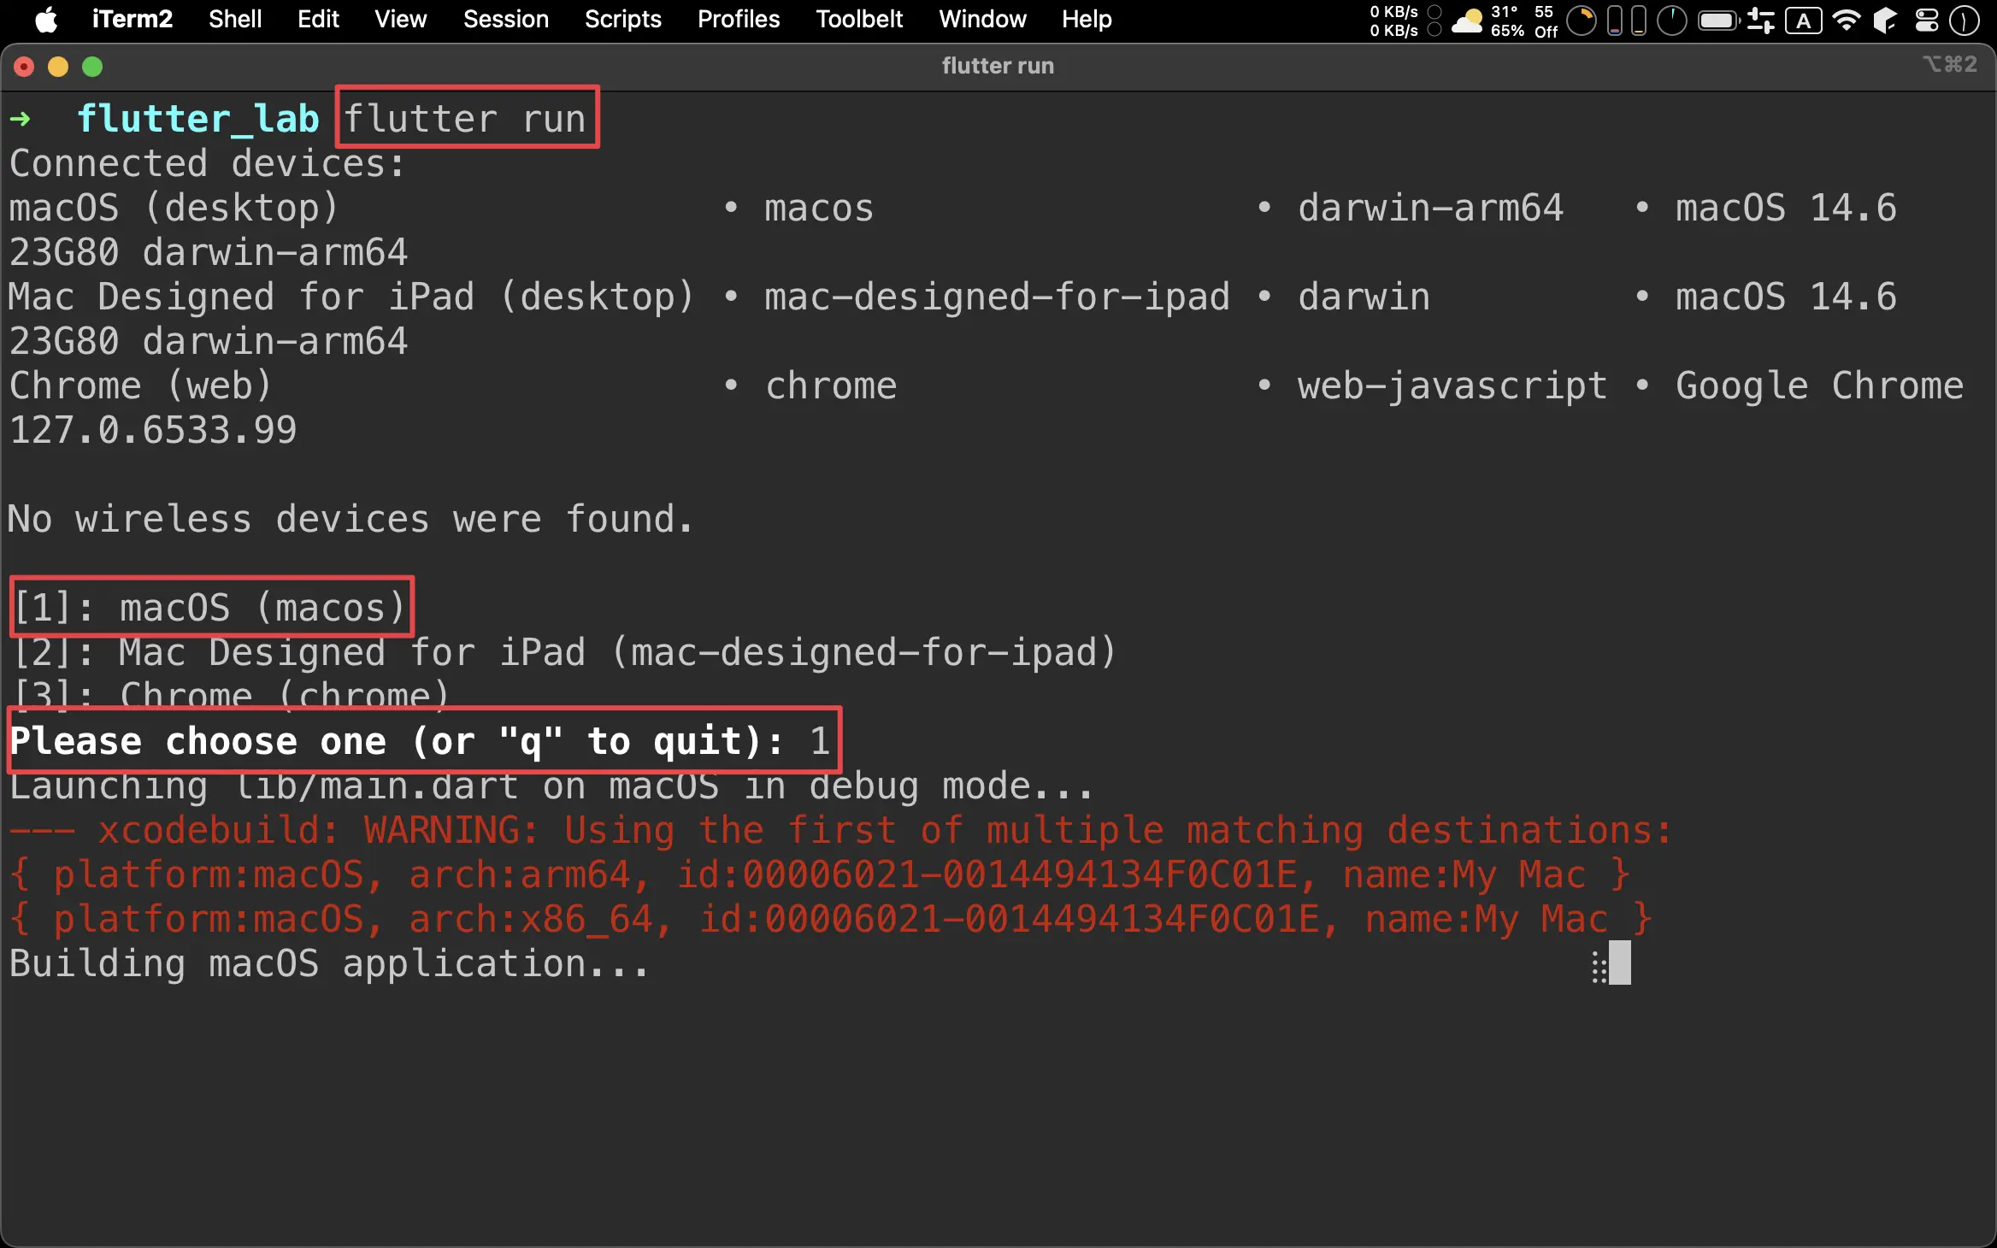Click the 'arch:x86_64' destination line

(831, 919)
